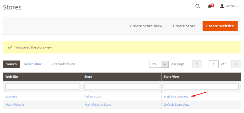The width and height of the screenshot is (244, 113).
Task: Open the italian_store link
Action: (93, 96)
